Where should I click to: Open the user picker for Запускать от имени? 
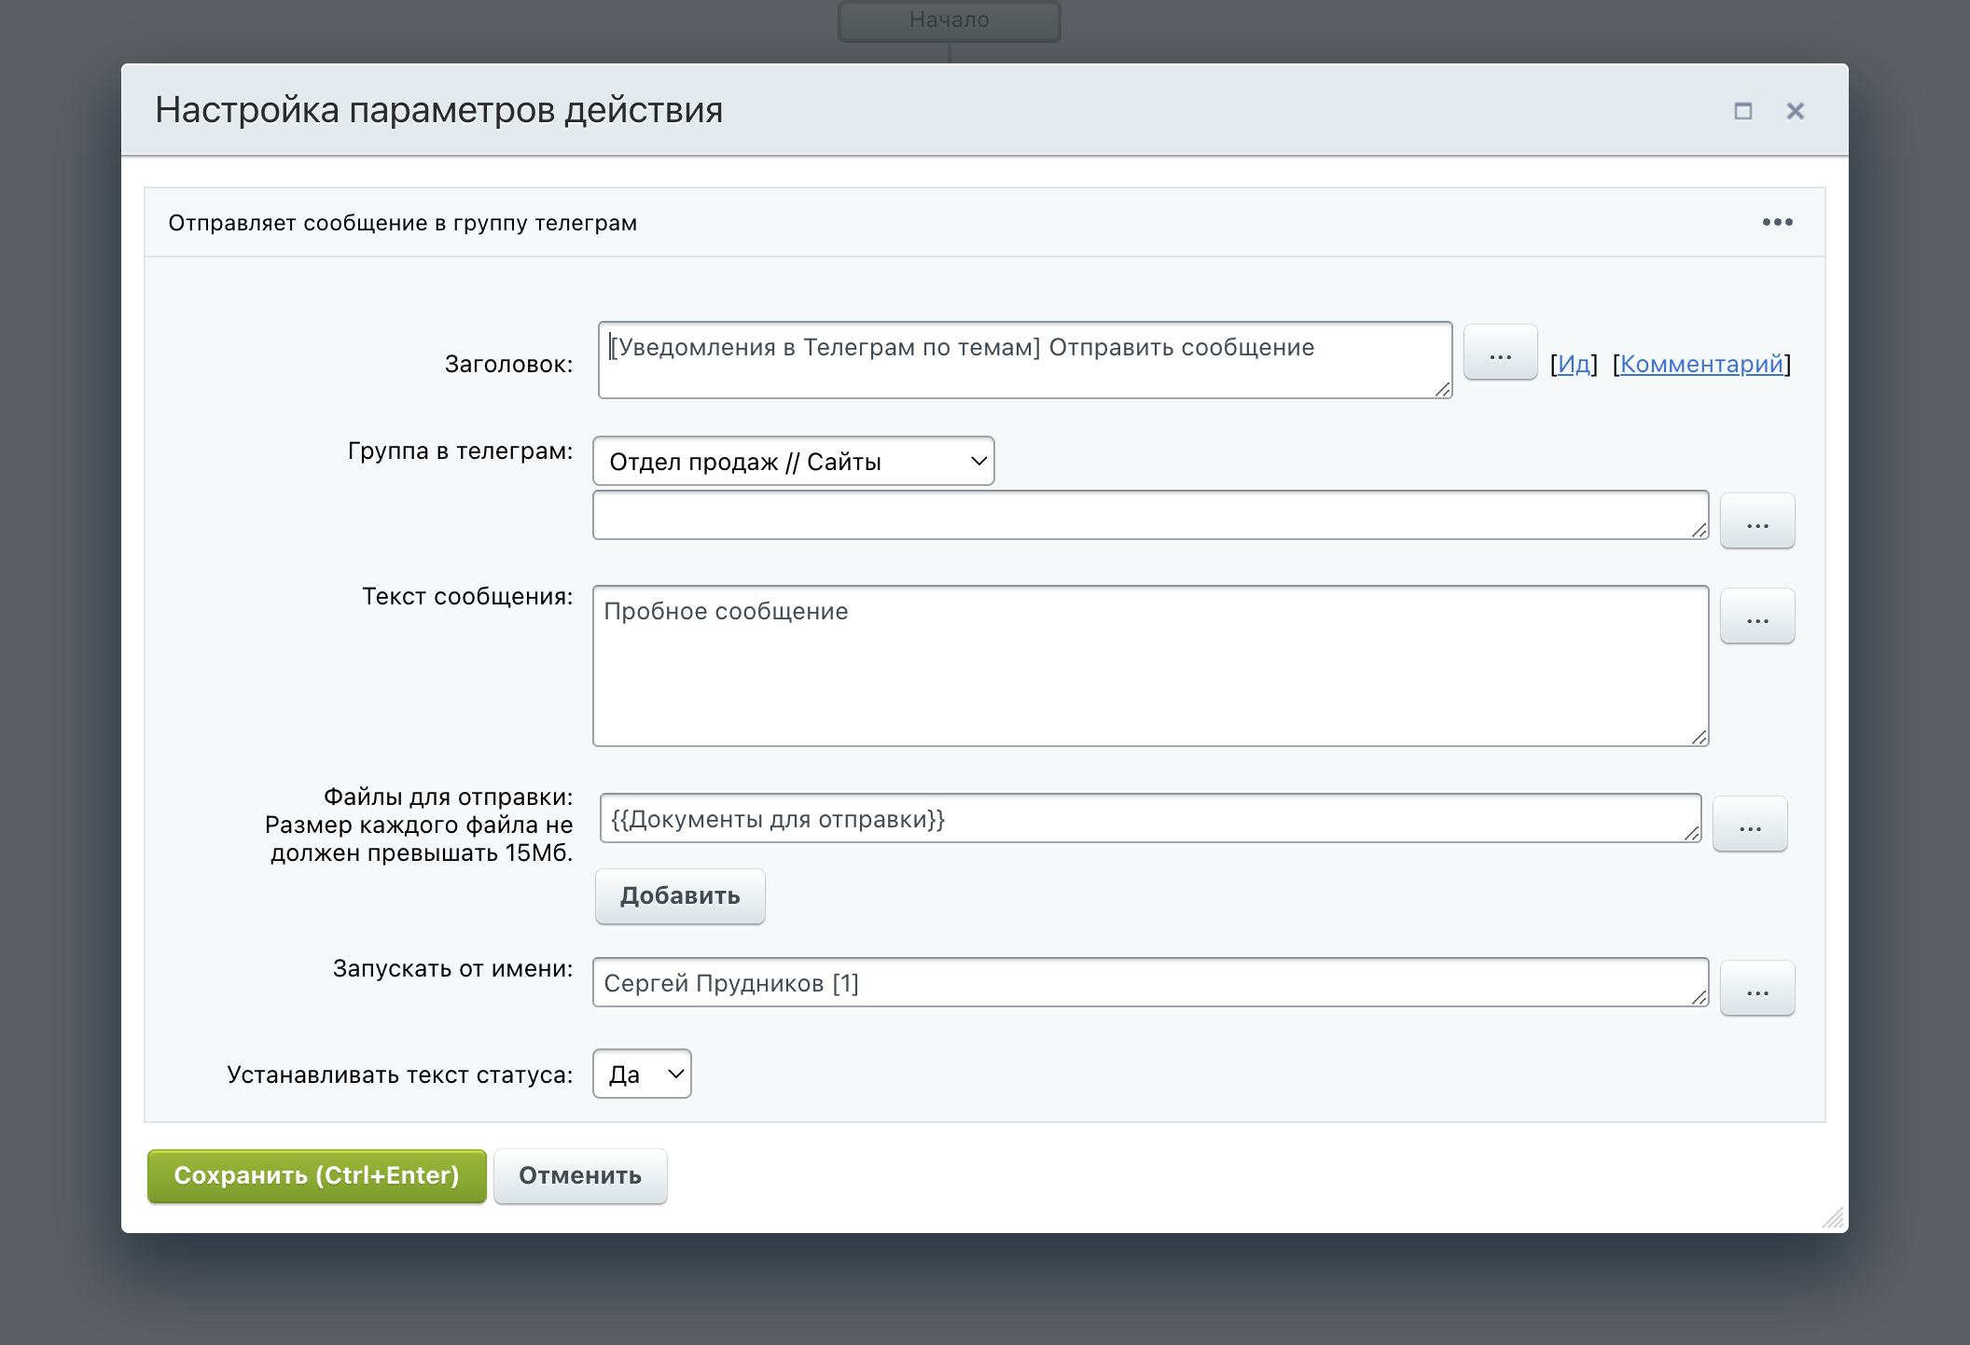pyautogui.click(x=1756, y=988)
